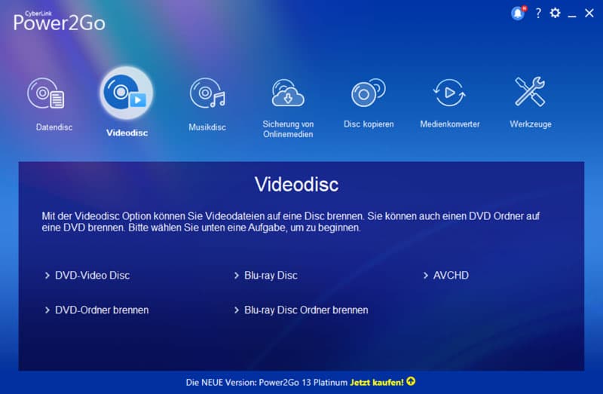Click chevron before DVD-Ordner brennen

click(x=47, y=310)
